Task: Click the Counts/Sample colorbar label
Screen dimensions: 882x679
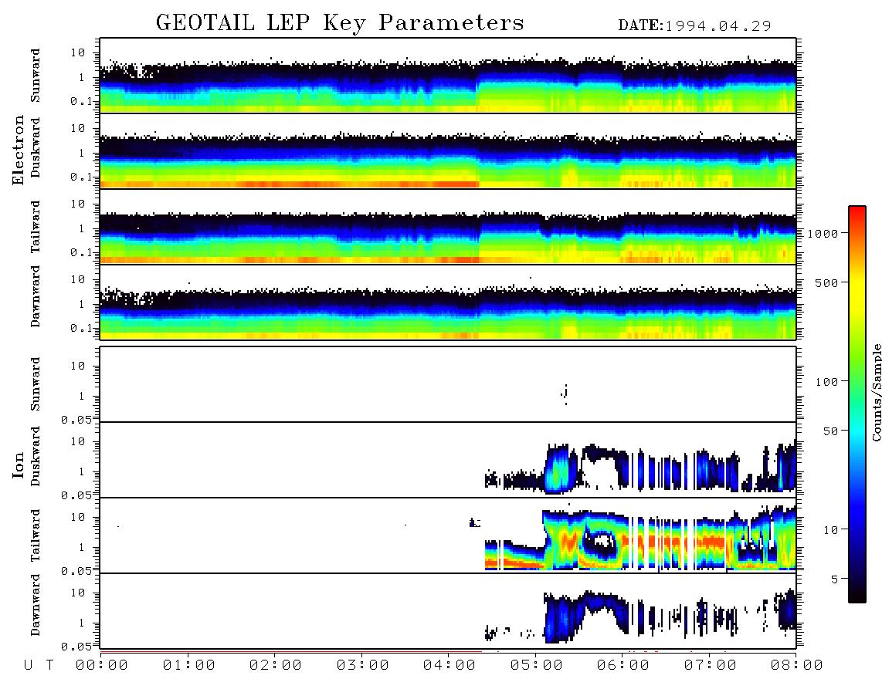Action: pyautogui.click(x=876, y=392)
